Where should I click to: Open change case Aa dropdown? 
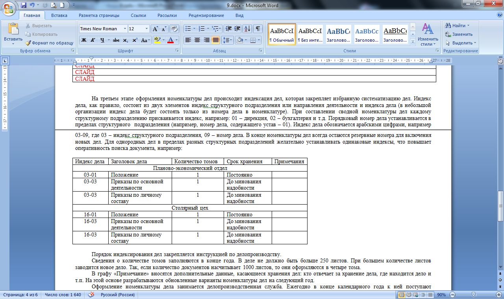click(x=146, y=40)
